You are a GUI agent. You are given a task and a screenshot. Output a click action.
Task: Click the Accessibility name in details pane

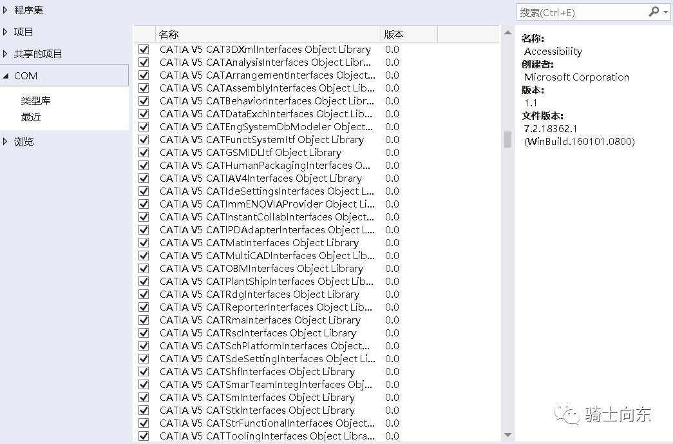[x=553, y=52]
